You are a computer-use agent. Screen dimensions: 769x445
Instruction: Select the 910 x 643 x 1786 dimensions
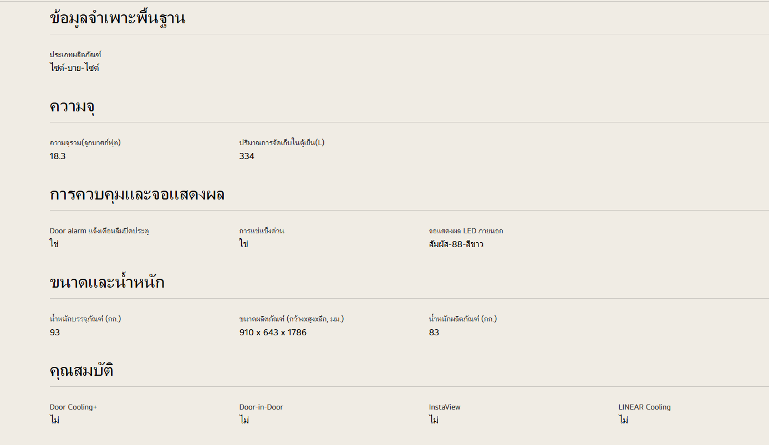click(x=273, y=333)
